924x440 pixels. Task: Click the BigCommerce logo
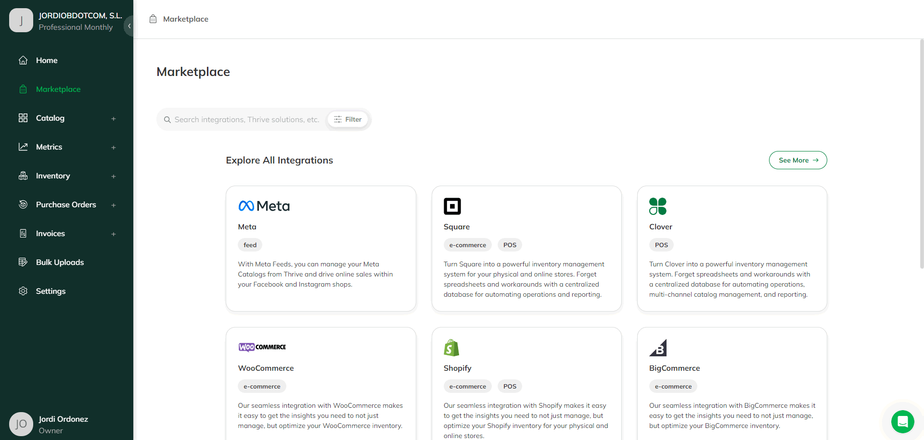point(658,348)
